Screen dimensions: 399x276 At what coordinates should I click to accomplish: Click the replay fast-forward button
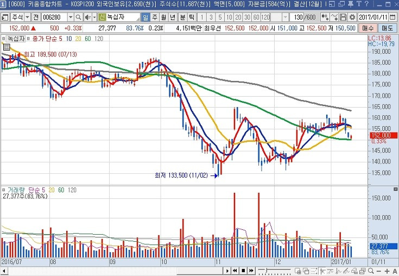pyautogui.click(x=251, y=271)
